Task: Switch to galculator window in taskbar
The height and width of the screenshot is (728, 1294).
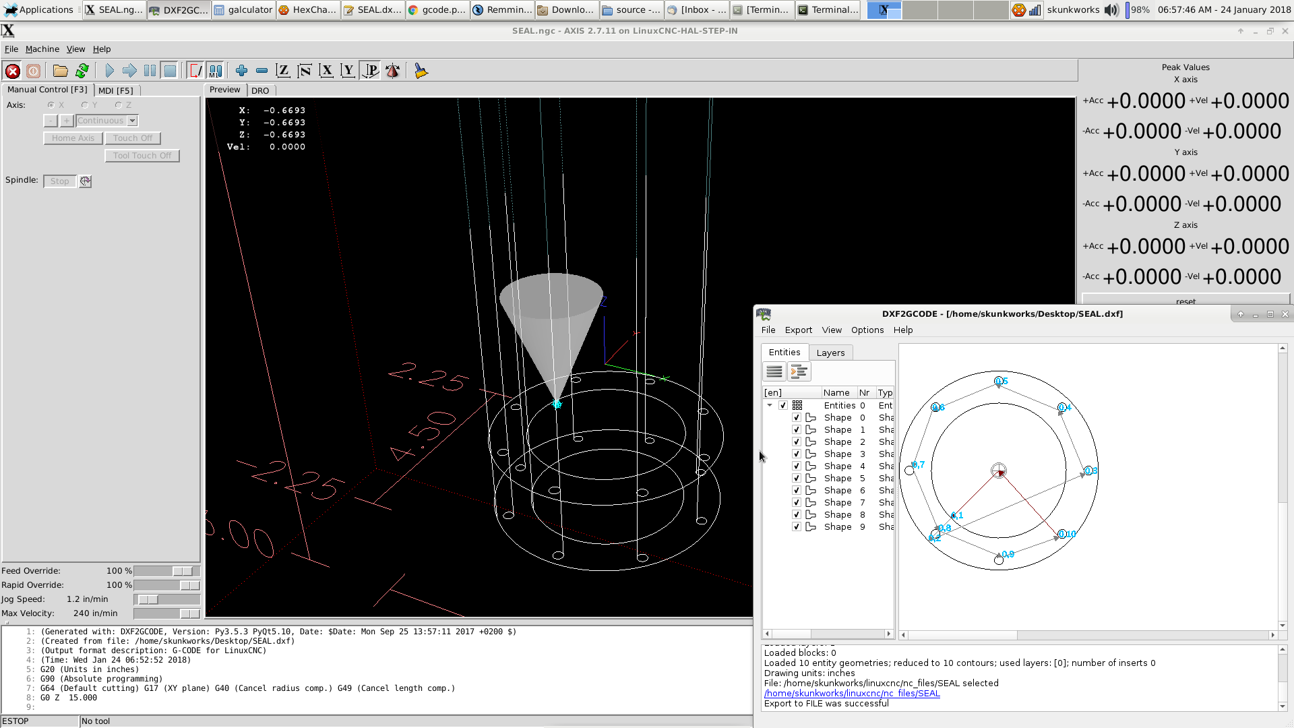Action: pyautogui.click(x=244, y=9)
